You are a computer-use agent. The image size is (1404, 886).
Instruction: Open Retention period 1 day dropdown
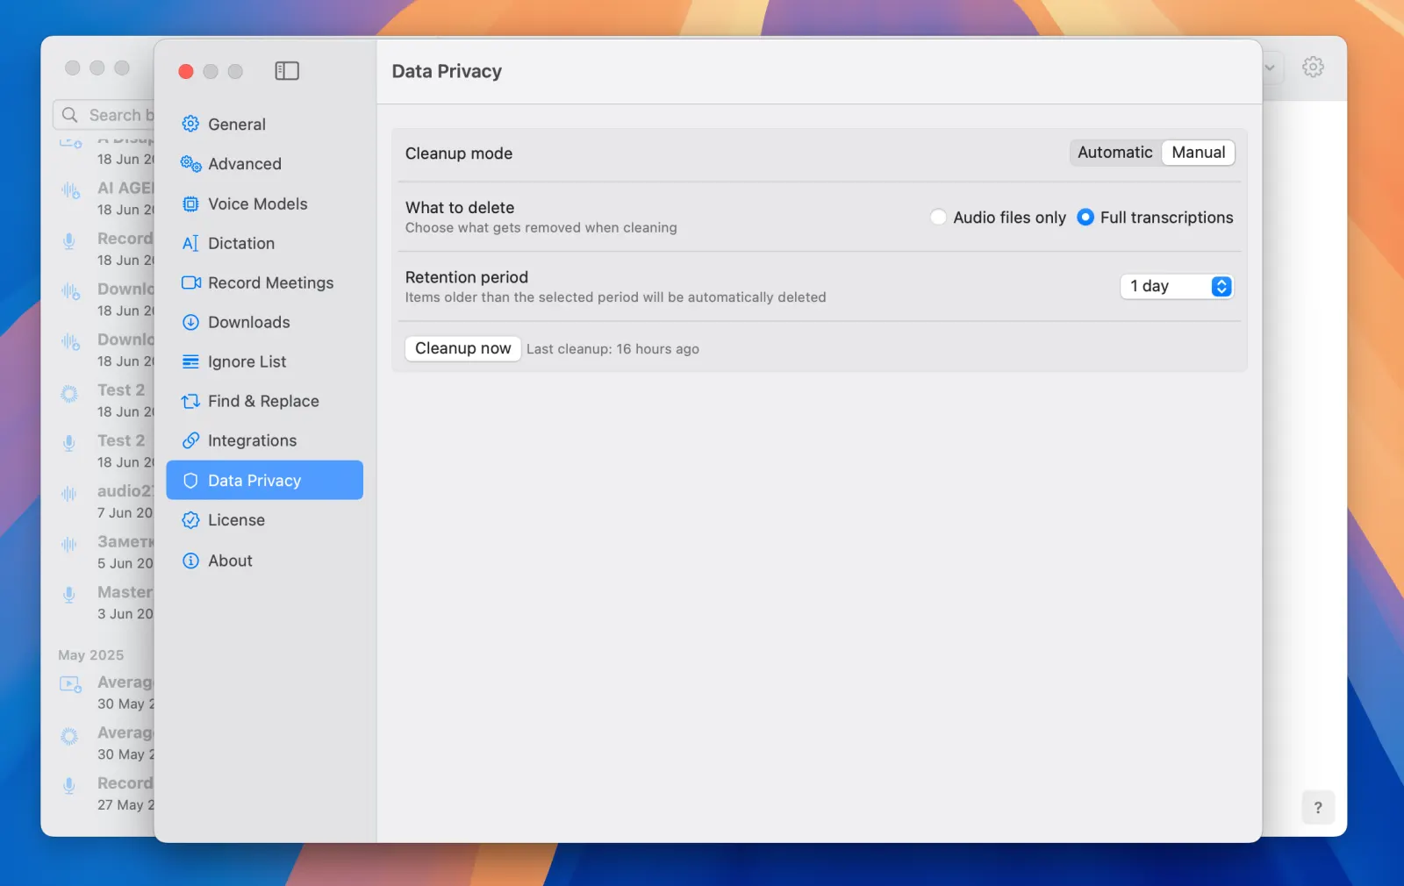[x=1177, y=287]
